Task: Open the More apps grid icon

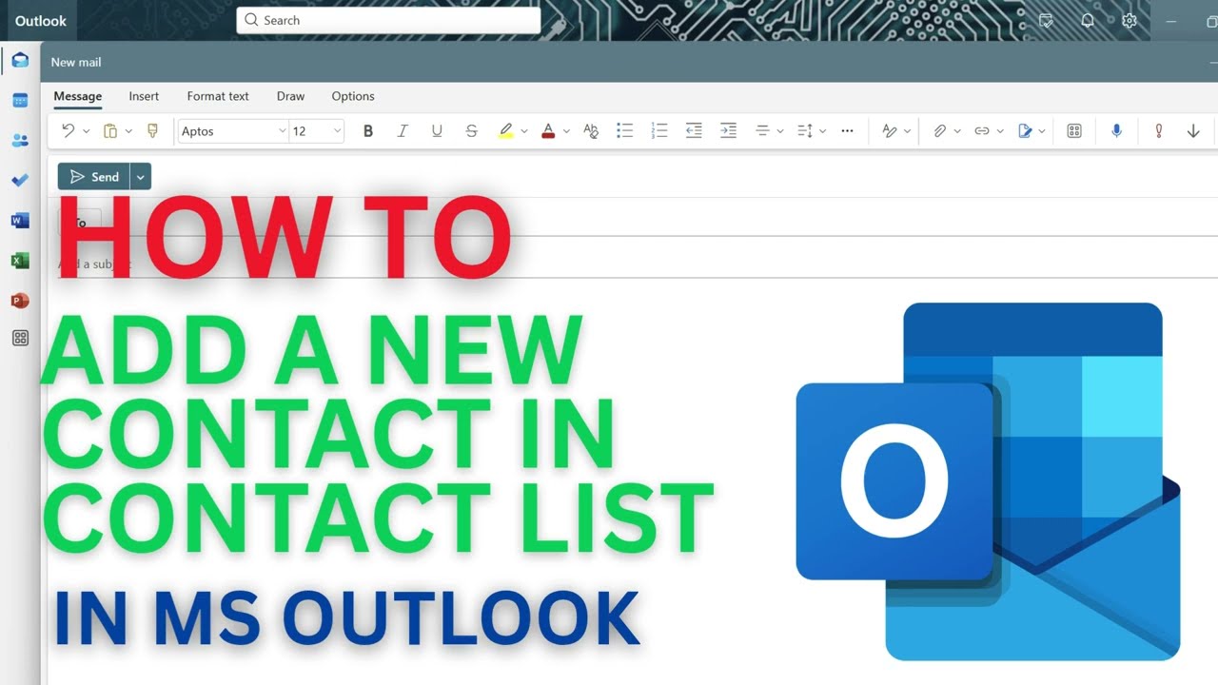Action: (20, 338)
